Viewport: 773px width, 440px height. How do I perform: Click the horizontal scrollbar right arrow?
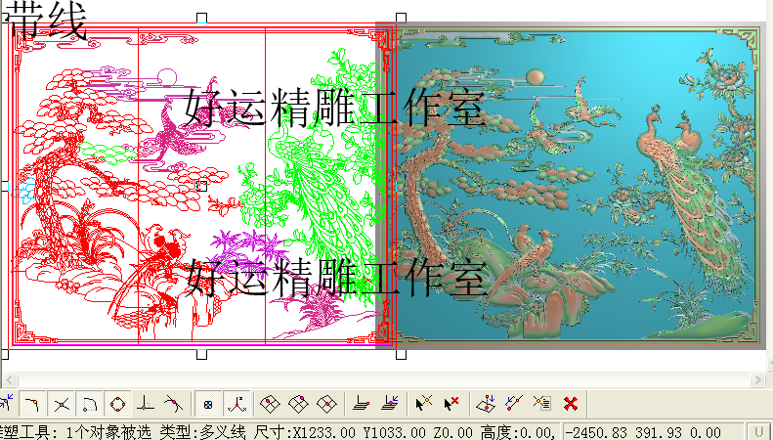tap(757, 379)
